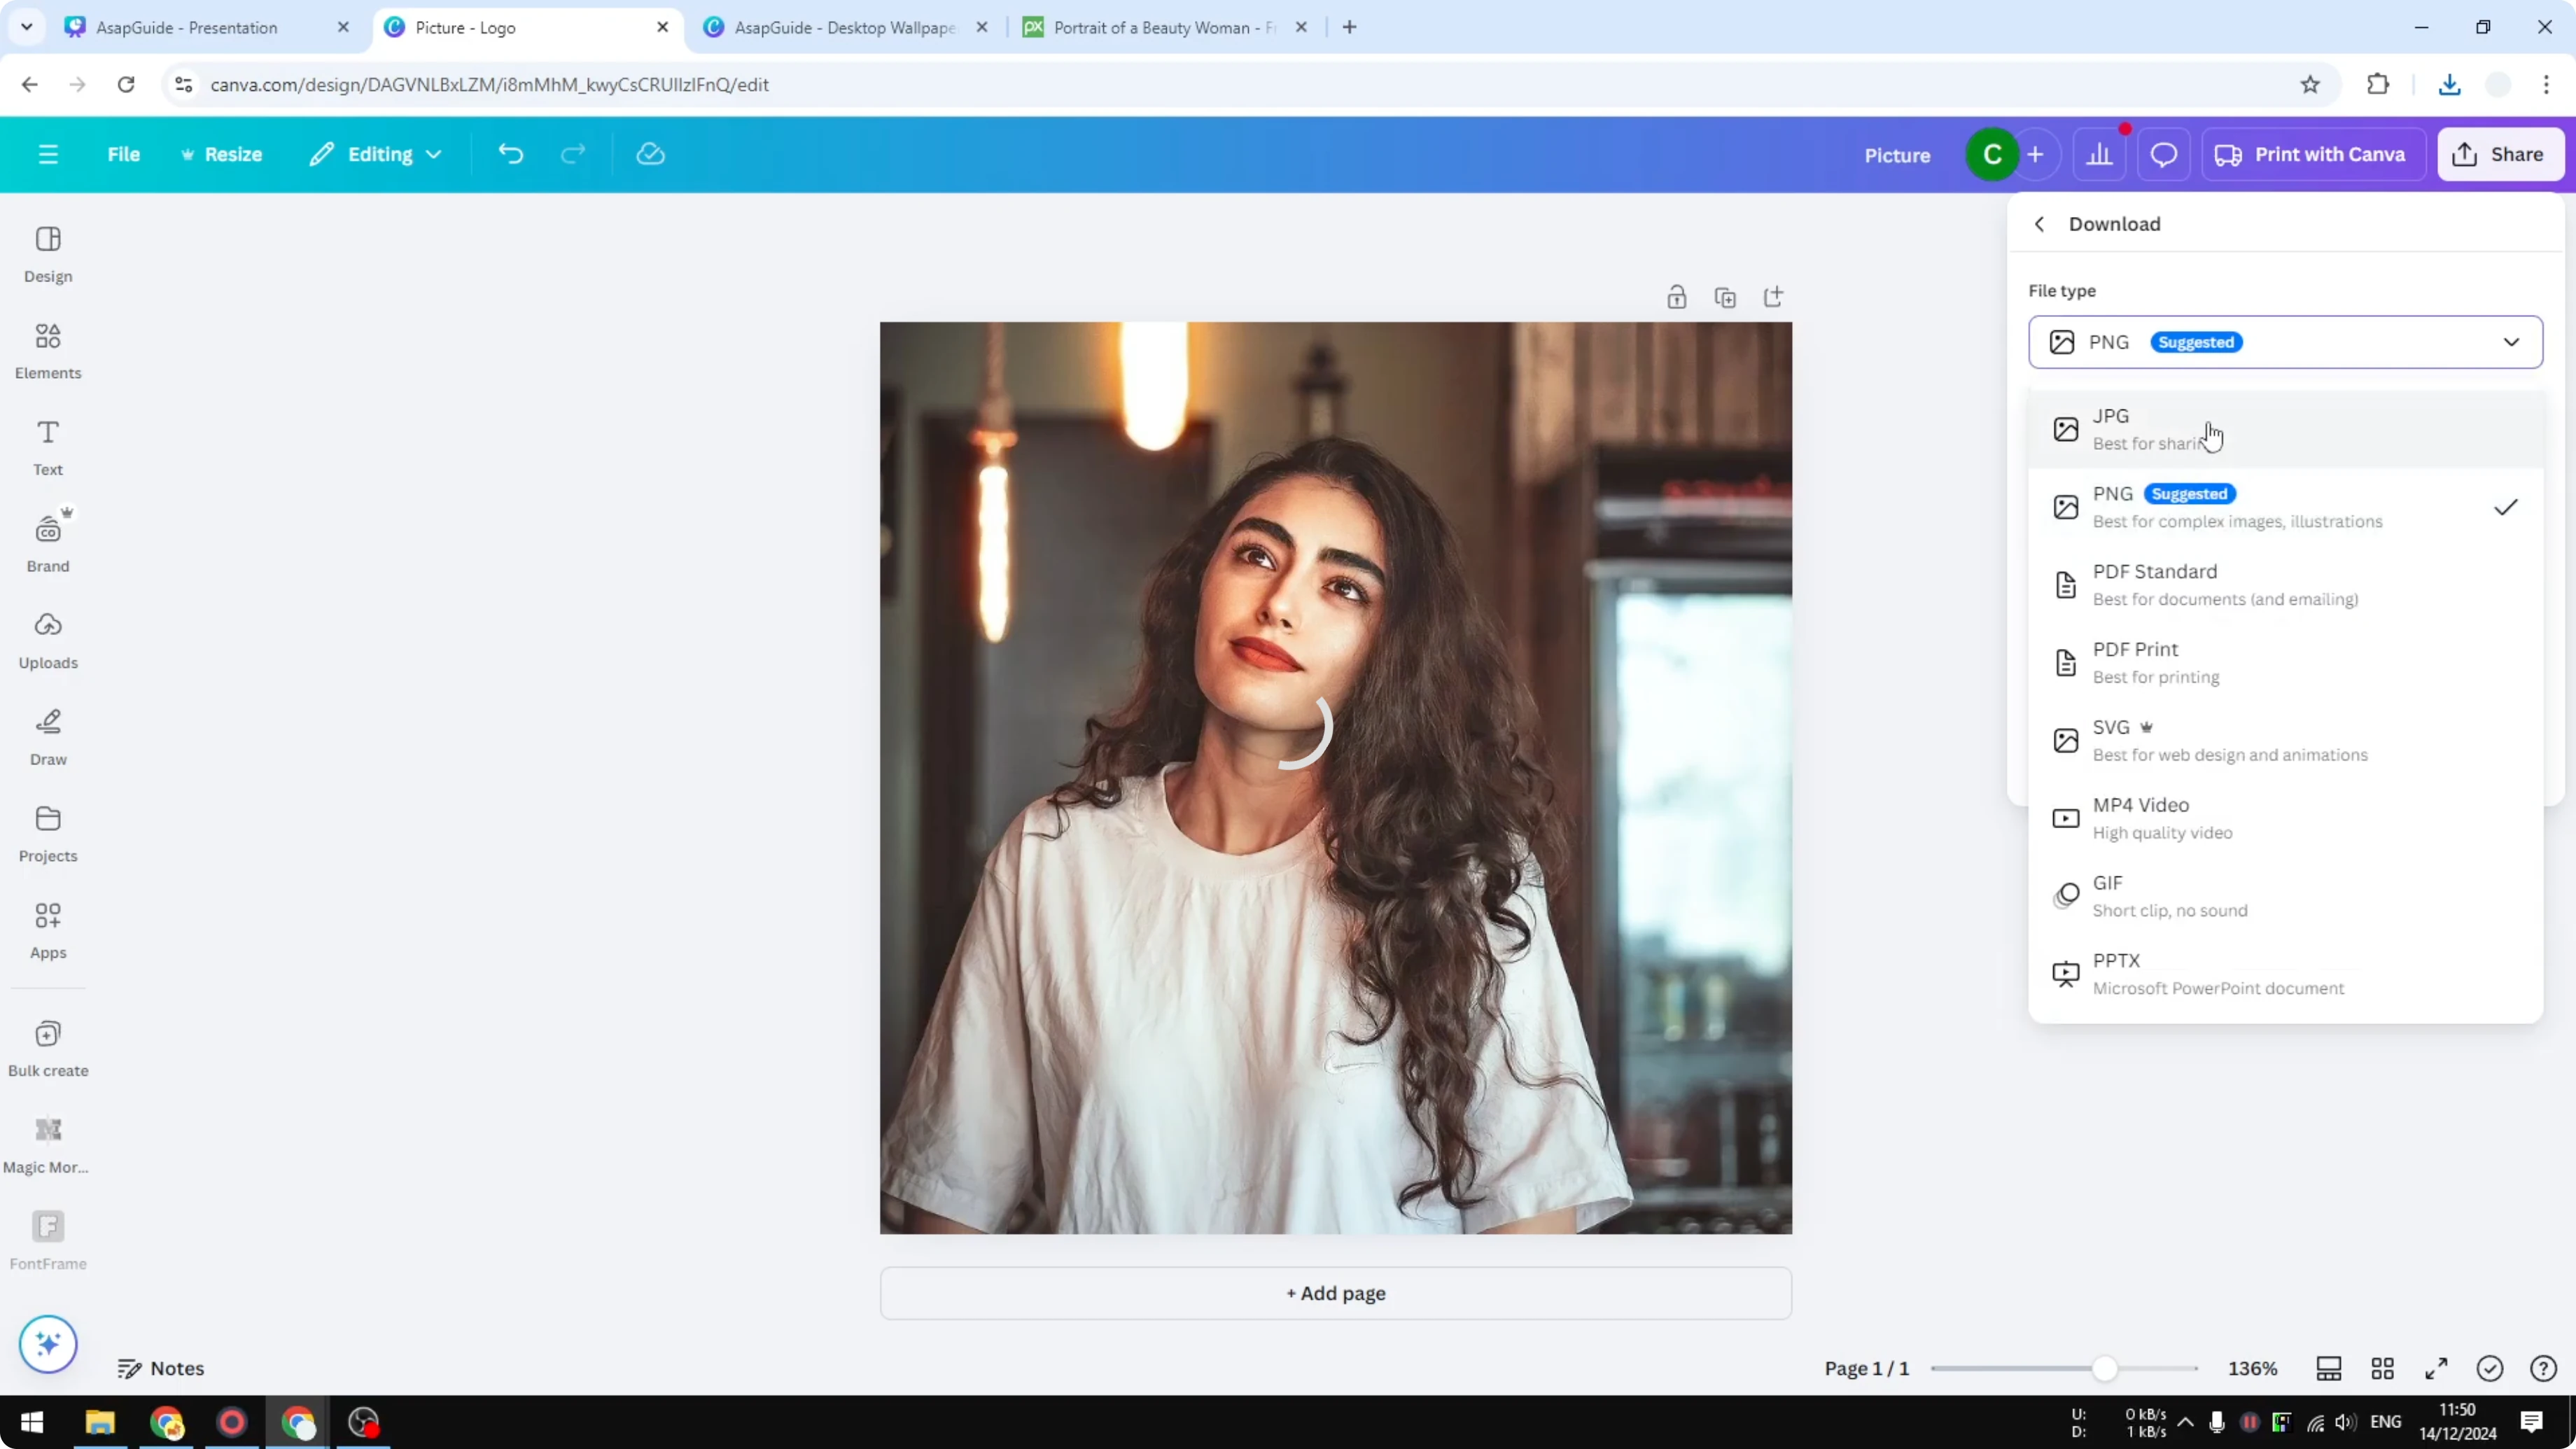Open the Uploads panel
The height and width of the screenshot is (1449, 2576).
pos(47,640)
